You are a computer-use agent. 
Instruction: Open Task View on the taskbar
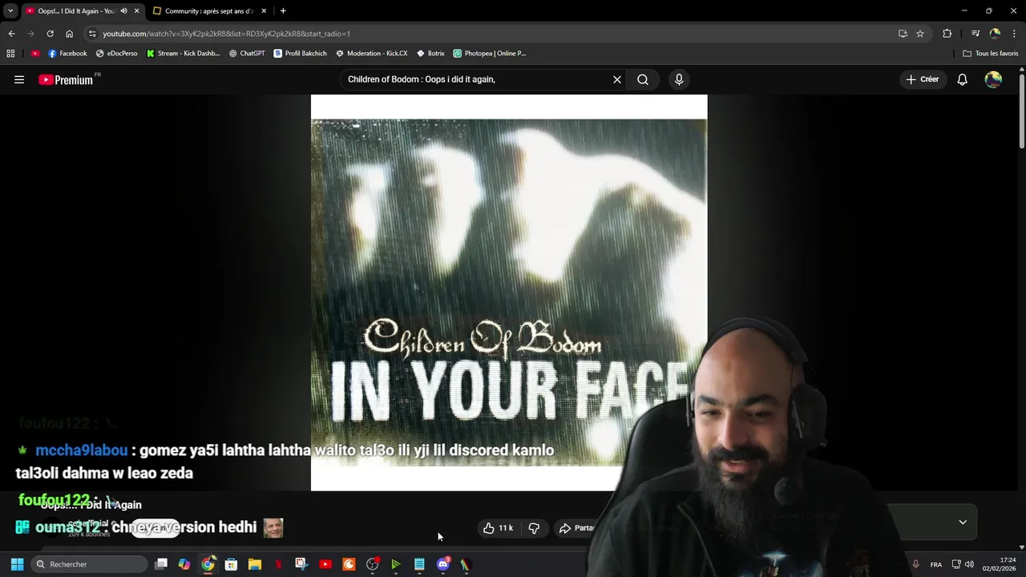161,564
